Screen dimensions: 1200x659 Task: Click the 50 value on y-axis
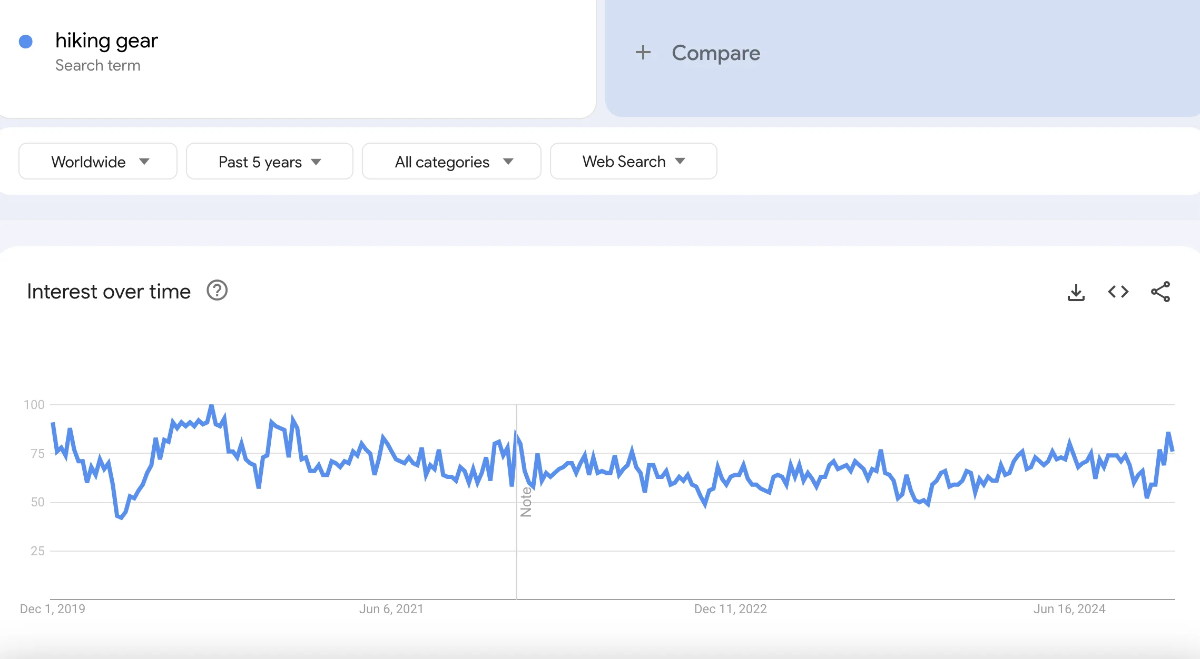point(37,502)
